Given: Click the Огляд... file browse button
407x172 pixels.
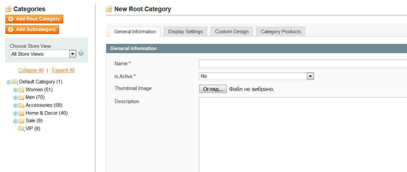Looking at the screenshot, I should [x=213, y=89].
